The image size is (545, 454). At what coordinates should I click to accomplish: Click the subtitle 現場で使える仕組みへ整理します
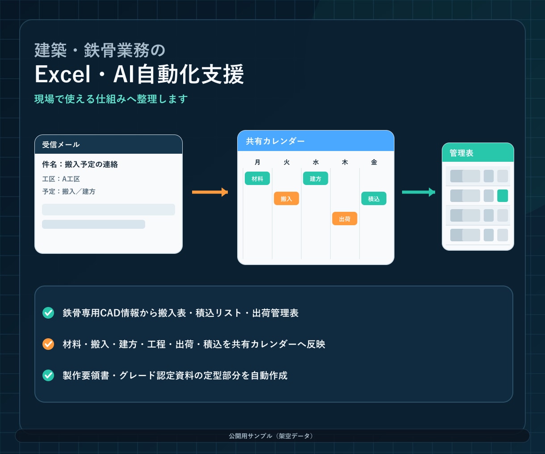[x=111, y=99]
